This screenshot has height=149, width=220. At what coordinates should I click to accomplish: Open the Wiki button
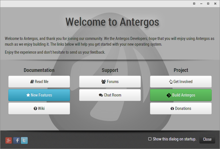click(39, 108)
